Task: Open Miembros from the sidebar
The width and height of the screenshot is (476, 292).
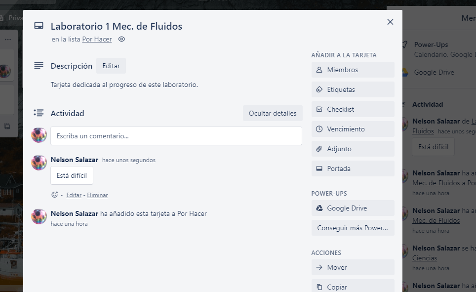Action: (x=353, y=70)
